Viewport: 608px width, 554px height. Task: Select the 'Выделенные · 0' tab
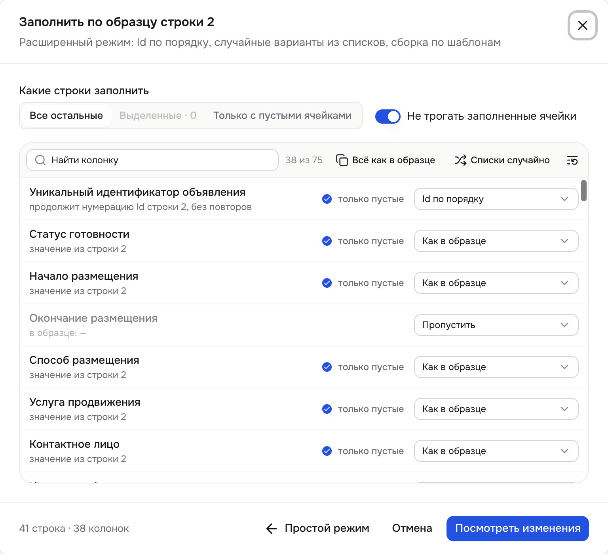click(x=158, y=116)
